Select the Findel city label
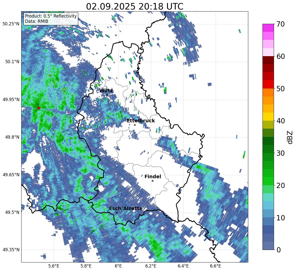296x271 pixels. [x=153, y=176]
